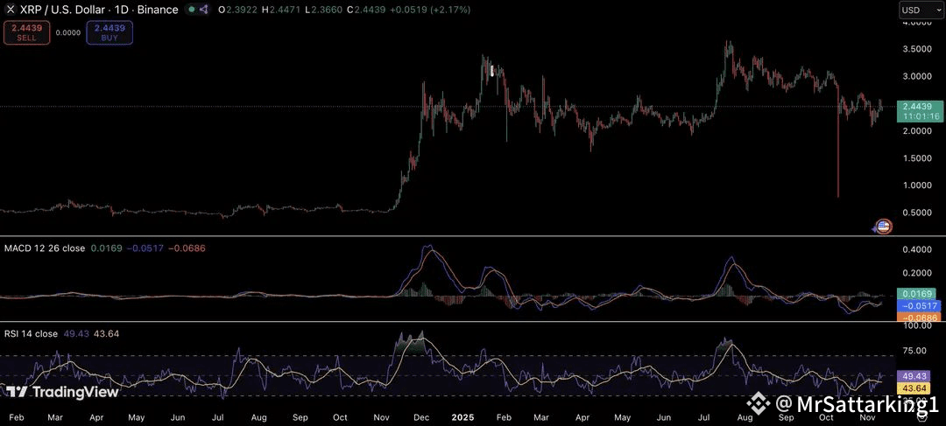946x426 pixels.
Task: Click the 0.4000 MACD axis label
Action: tap(918, 249)
